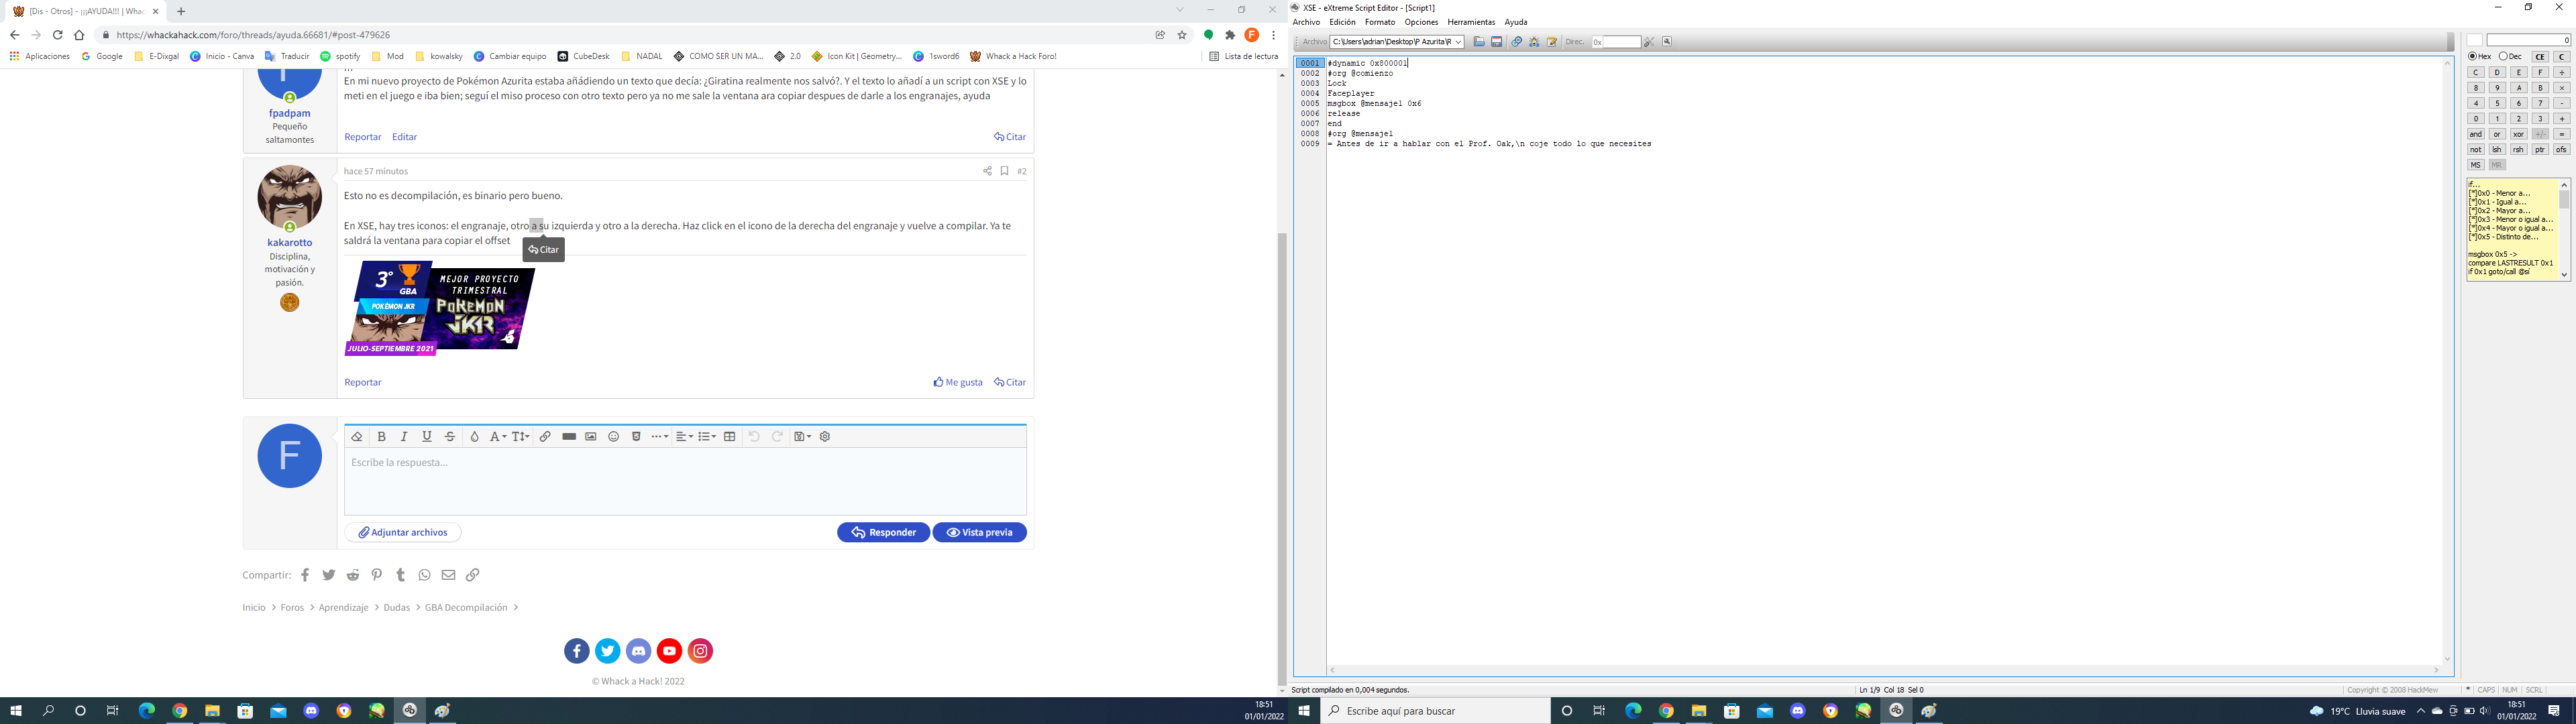This screenshot has width=2576, height=724.
Task: Select the Dec radio button in calculator
Action: coord(2503,57)
